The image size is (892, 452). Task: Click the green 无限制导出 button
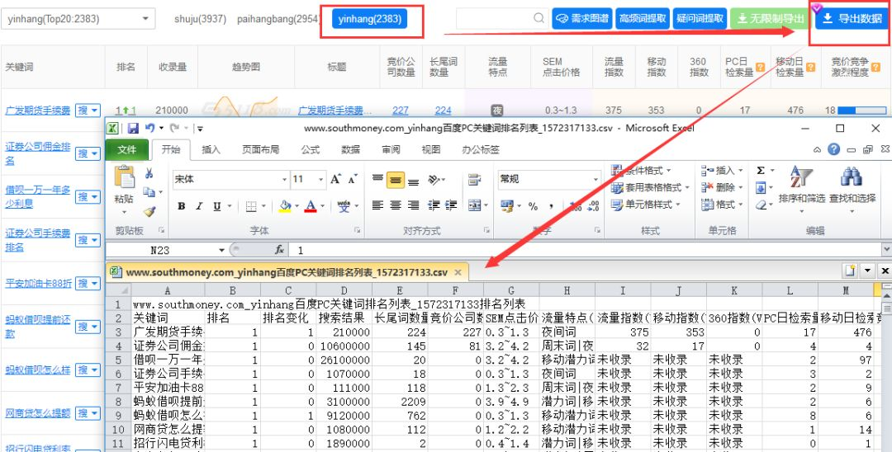(771, 19)
